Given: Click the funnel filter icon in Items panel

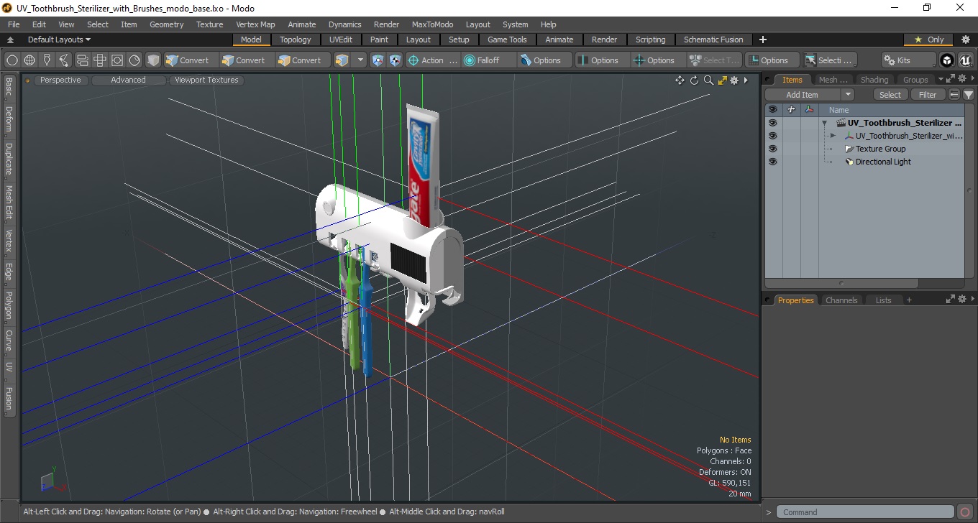Looking at the screenshot, I should 969,95.
